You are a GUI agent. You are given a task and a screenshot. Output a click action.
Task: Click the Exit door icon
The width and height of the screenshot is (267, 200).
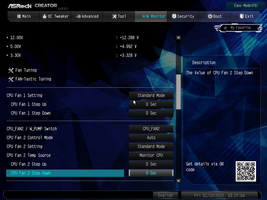pyautogui.click(x=242, y=16)
